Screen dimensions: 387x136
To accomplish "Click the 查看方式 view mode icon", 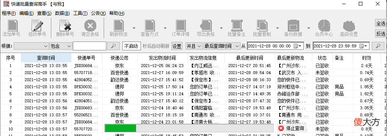I will tap(149, 26).
